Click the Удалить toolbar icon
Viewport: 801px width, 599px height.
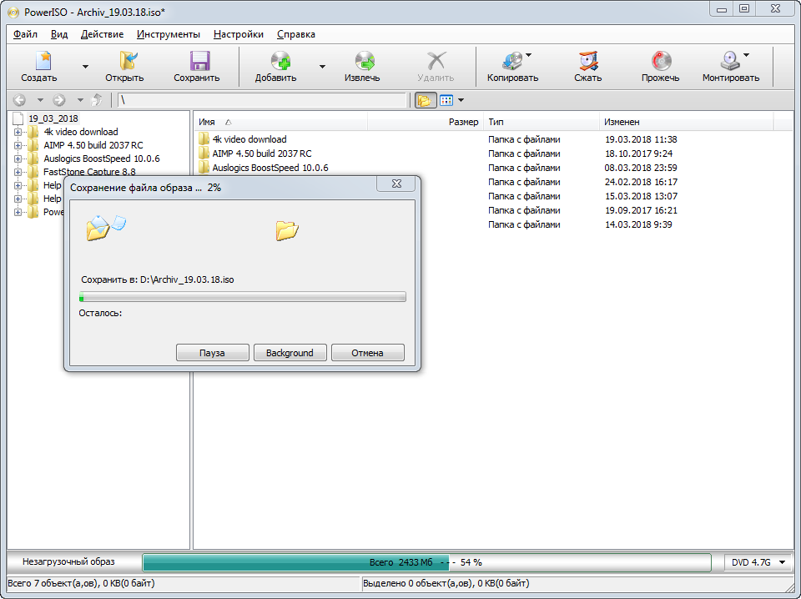[436, 61]
